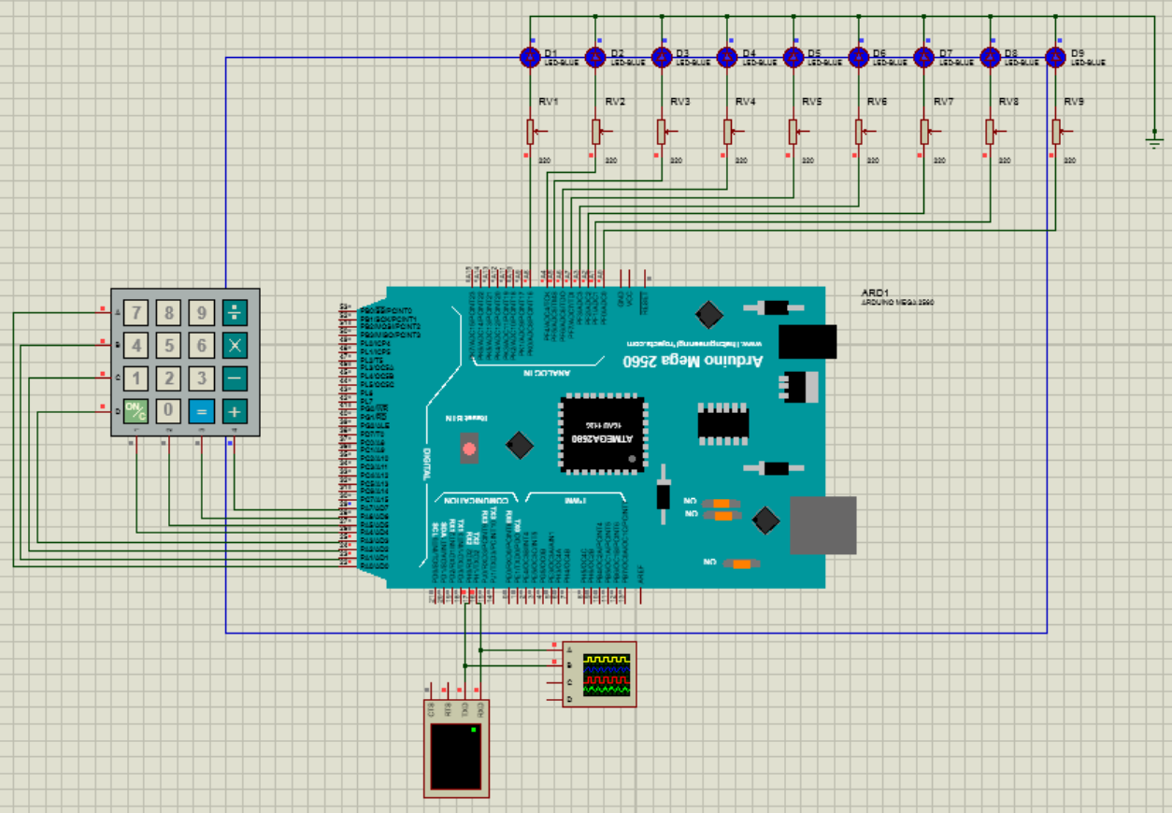Select the D1 blue LED

[530, 58]
